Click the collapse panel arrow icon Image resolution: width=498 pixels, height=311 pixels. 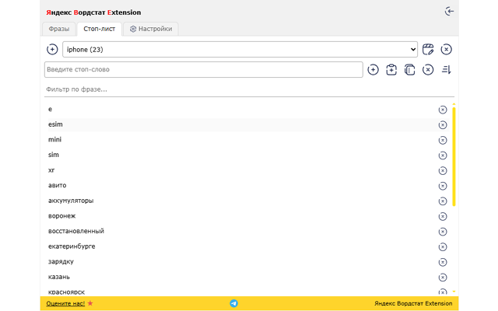[x=449, y=12]
